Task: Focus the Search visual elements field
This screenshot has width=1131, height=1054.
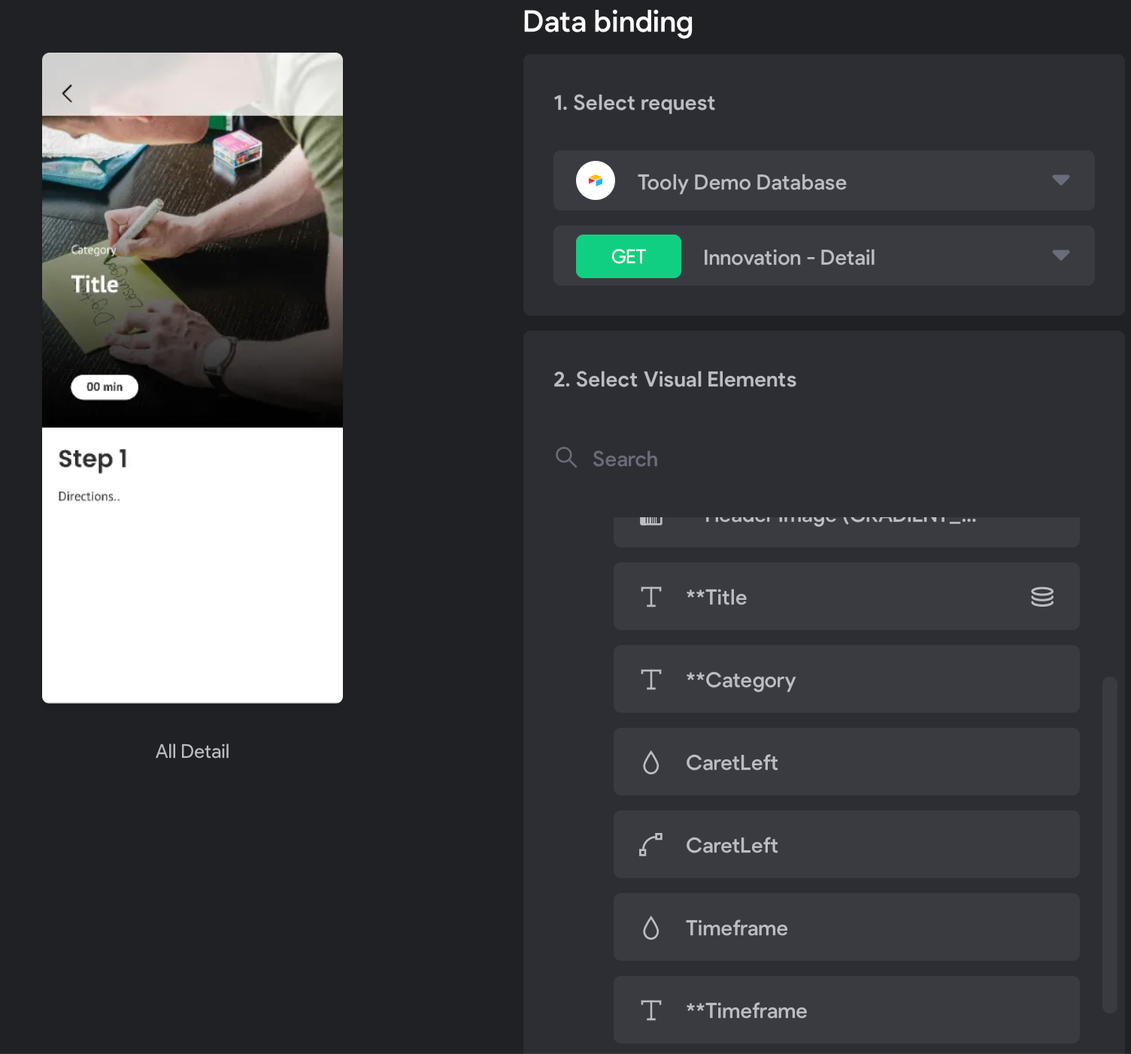Action: (824, 459)
